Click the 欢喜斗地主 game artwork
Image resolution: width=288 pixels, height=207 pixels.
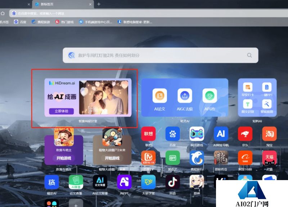(x=64, y=137)
